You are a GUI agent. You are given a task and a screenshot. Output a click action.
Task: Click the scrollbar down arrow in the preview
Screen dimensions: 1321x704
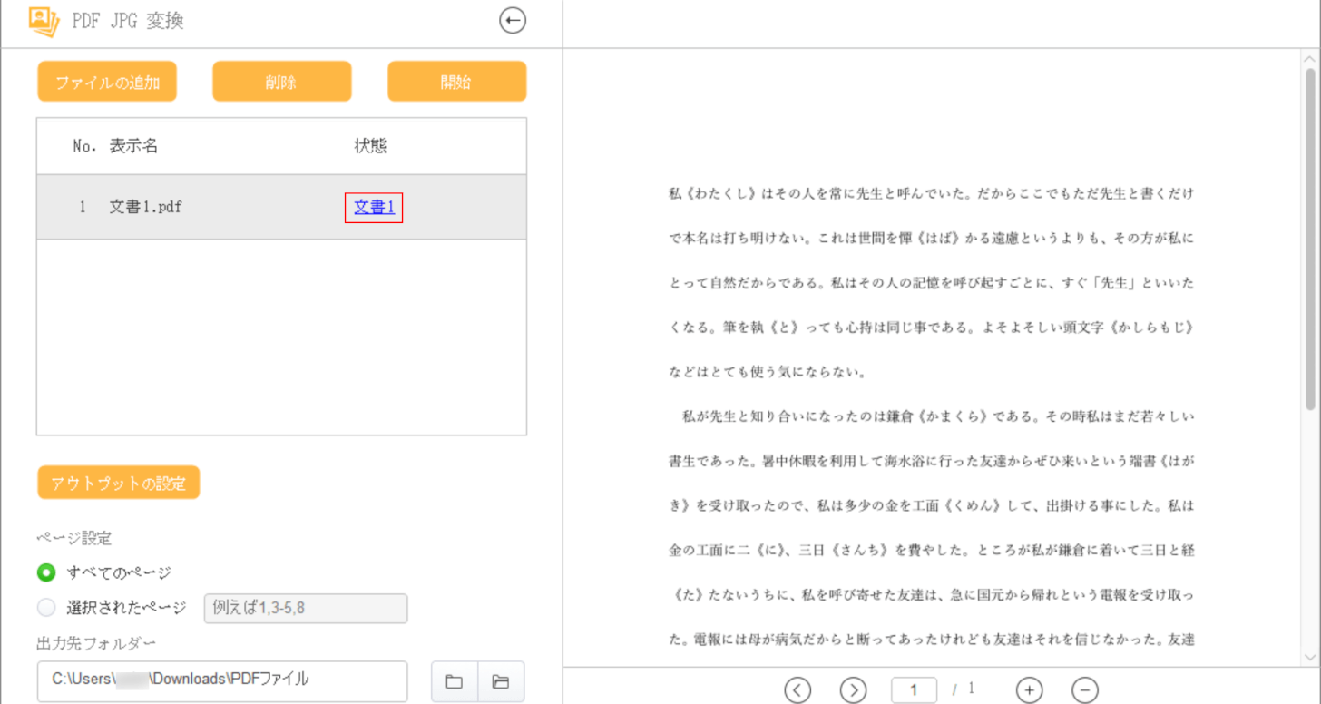pyautogui.click(x=1311, y=656)
